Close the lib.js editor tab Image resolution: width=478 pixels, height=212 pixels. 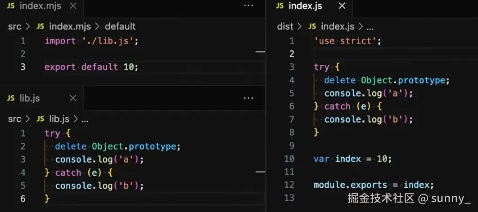coord(73,98)
